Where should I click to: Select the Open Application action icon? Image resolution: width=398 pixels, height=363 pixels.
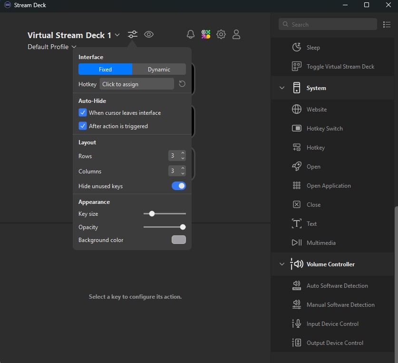(x=297, y=186)
